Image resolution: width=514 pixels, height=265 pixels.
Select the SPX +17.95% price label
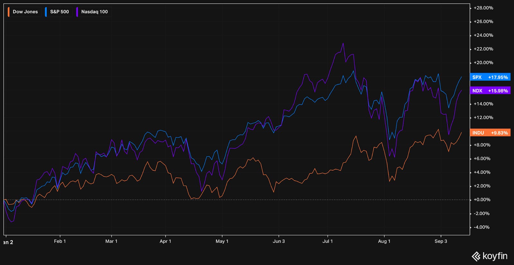490,77
